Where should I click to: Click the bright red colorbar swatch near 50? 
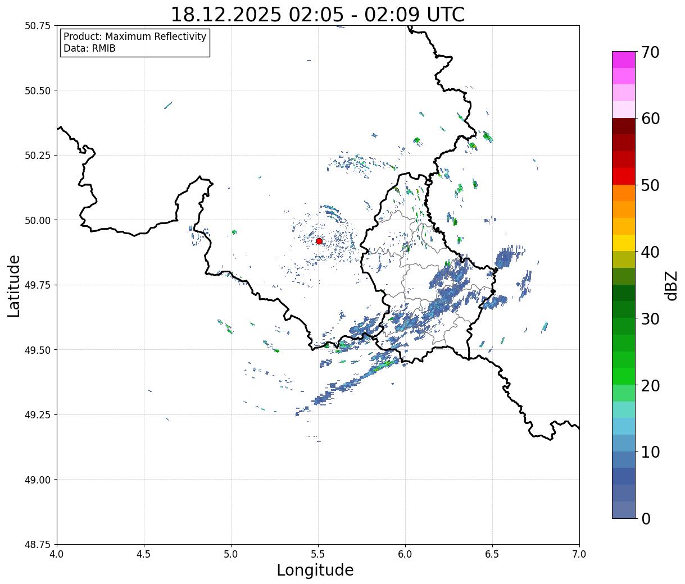(x=624, y=176)
